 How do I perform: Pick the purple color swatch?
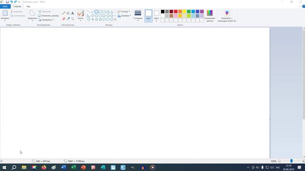point(202,11)
